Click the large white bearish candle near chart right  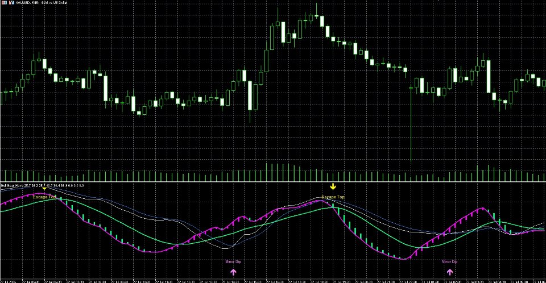click(489, 76)
